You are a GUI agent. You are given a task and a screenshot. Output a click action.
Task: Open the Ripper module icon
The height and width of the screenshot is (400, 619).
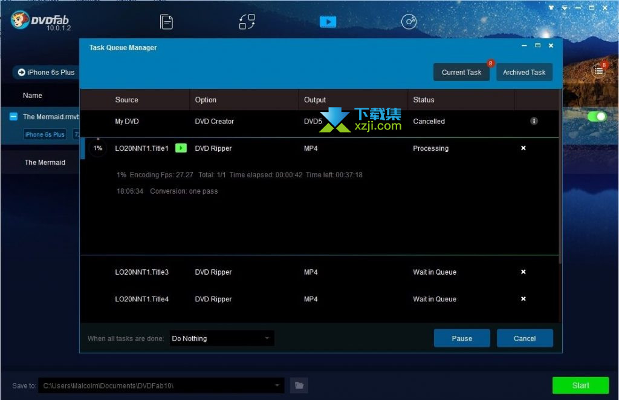(x=247, y=22)
